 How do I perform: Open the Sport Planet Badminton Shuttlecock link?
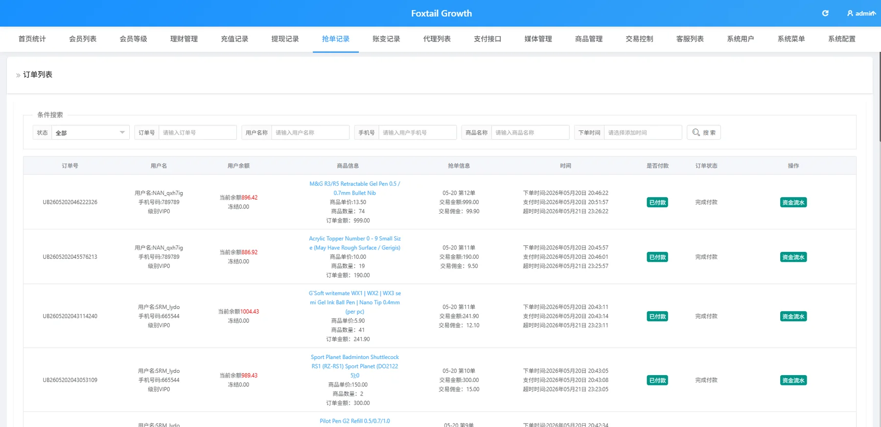coord(355,366)
